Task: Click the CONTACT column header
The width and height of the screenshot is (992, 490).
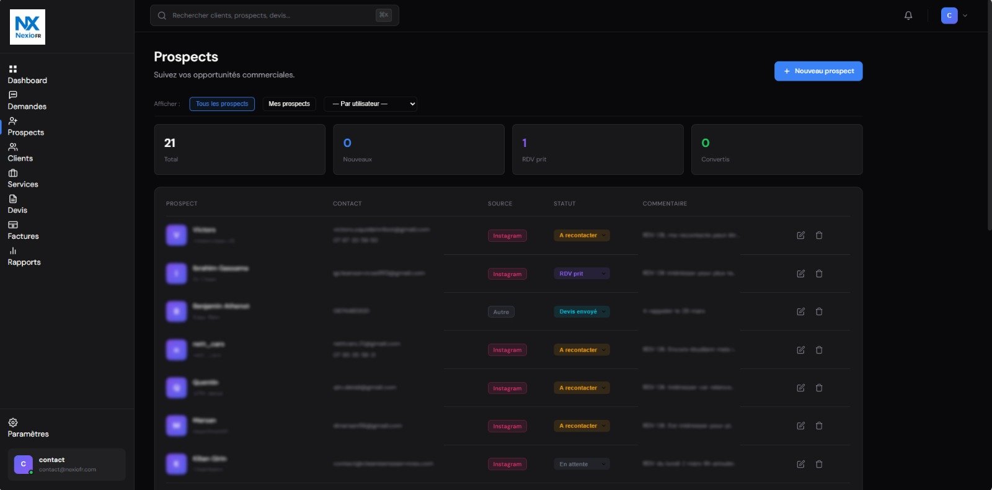Action: point(347,203)
